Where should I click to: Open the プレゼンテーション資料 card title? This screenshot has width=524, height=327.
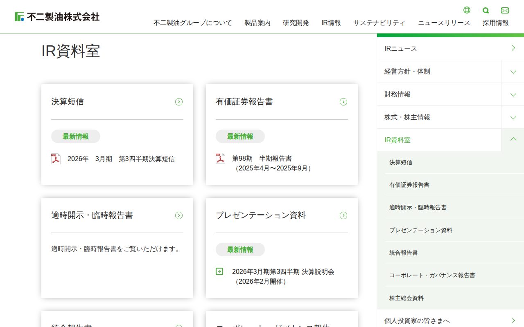tap(261, 215)
